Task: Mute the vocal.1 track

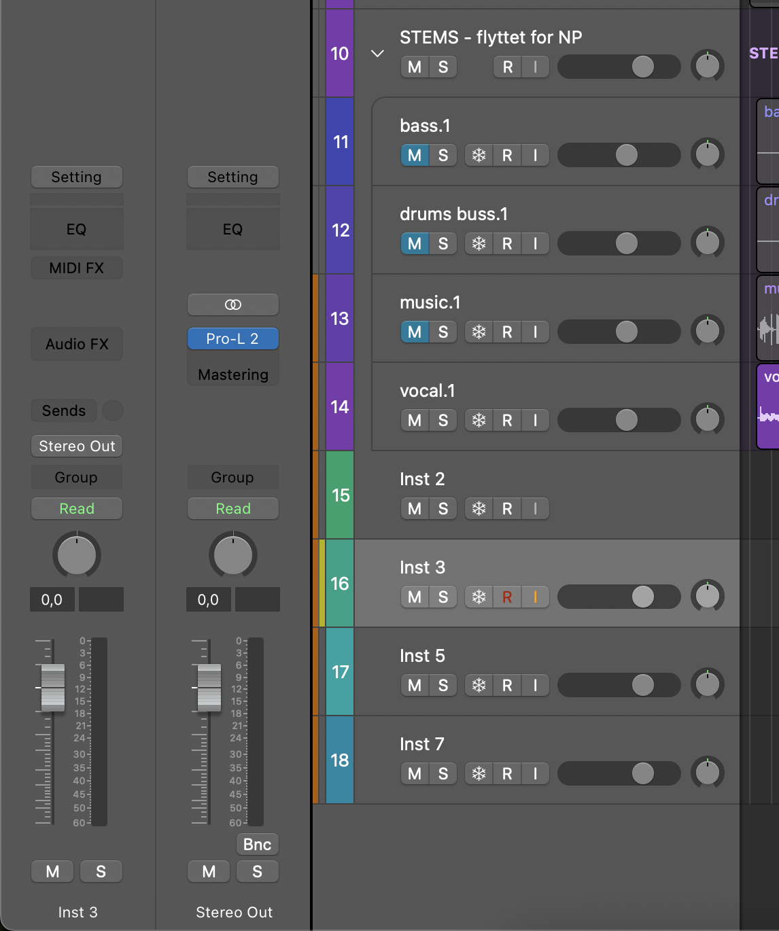Action: [x=415, y=420]
